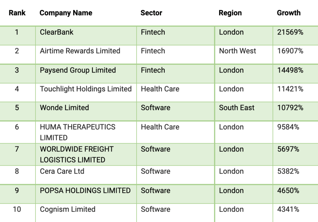
Task: Click the Sector column header
Action: 151,13
